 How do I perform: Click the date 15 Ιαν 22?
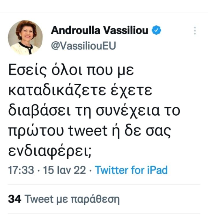click(65, 170)
